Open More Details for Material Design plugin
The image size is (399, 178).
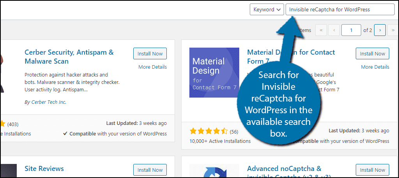point(375,67)
